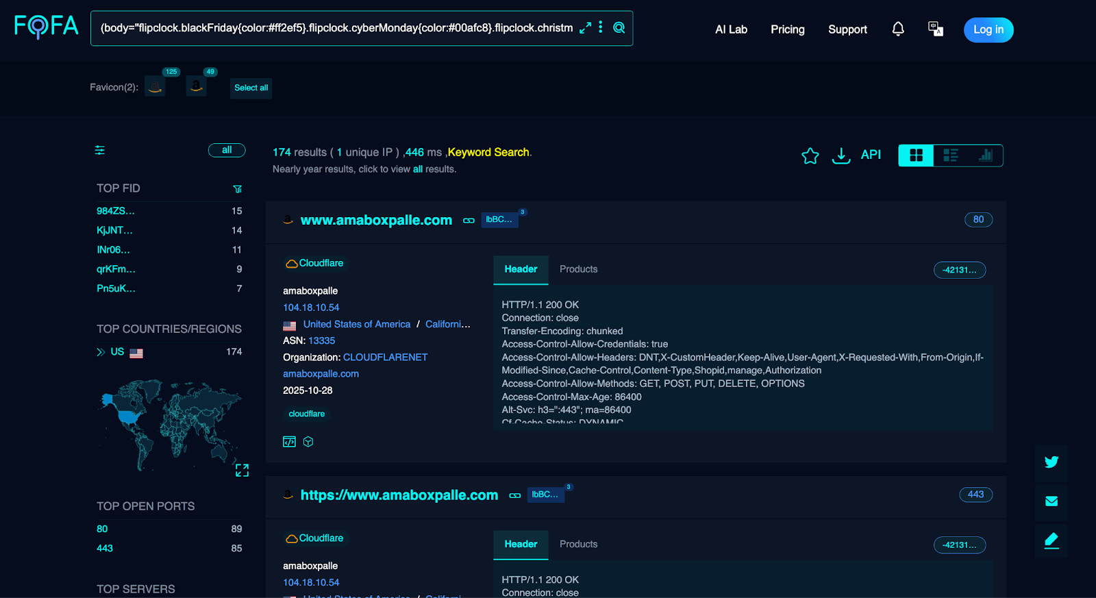Click 'all' results link in notice
This screenshot has height=598, width=1096.
[418, 169]
